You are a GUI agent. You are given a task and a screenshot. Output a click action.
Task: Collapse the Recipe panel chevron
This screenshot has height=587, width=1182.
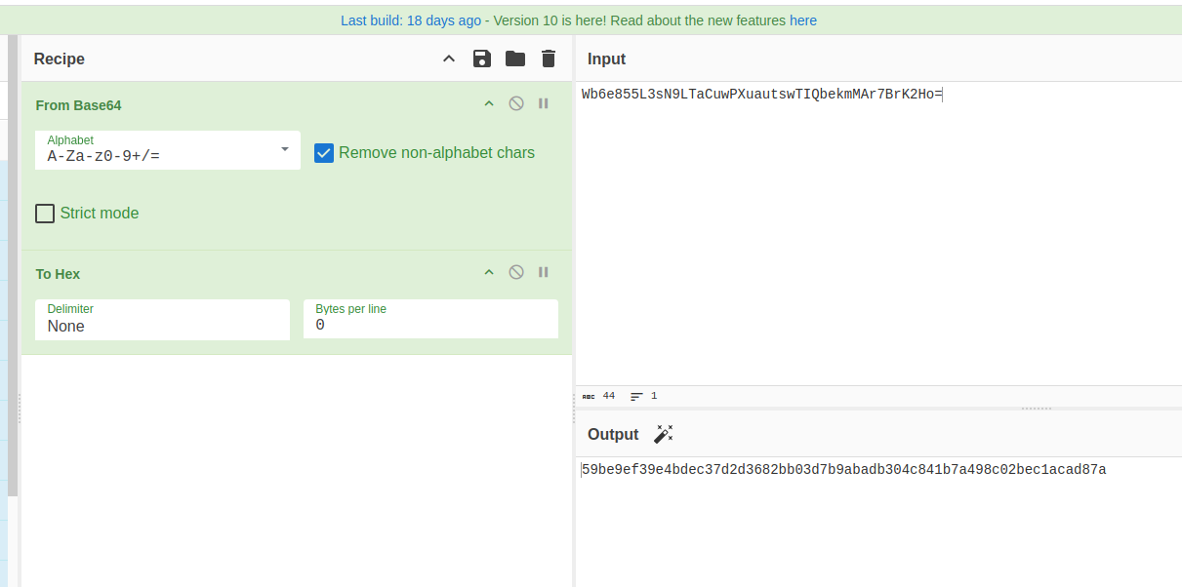coord(449,59)
